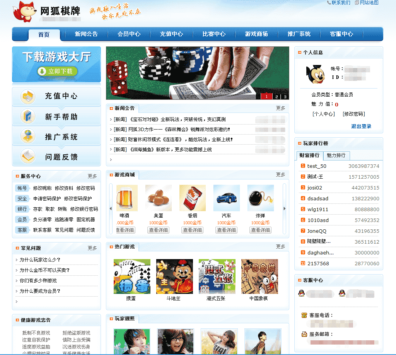Open 游戏商场 in the navigation bar
The width and height of the screenshot is (396, 355).
[256, 34]
